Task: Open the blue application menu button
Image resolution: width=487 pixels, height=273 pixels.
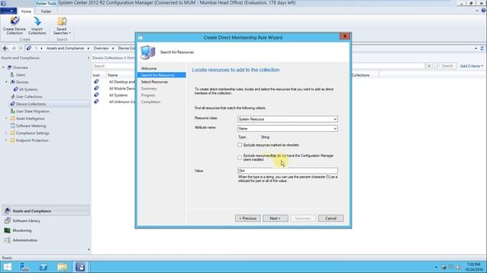Action: pos(8,11)
